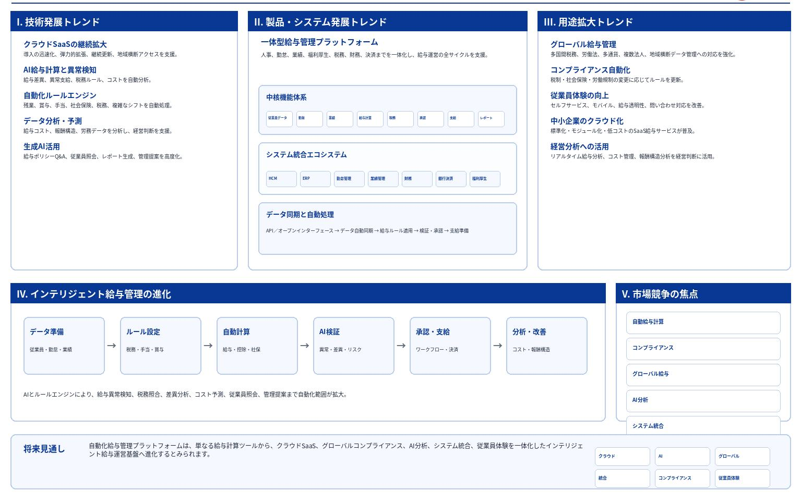Select the レポート chip in 中核機能体系
Screen dimensions: 801x504
tap(491, 118)
